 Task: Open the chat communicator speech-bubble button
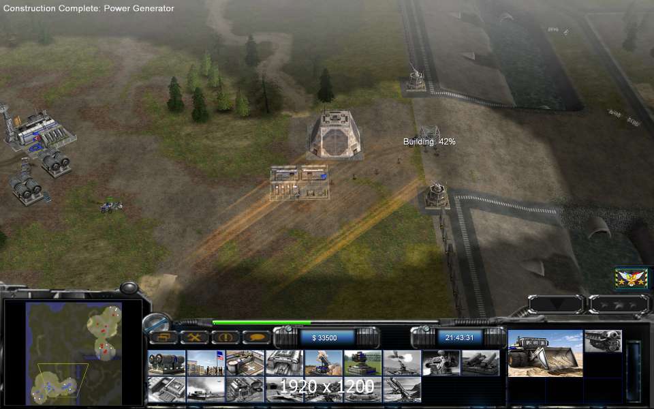257,337
